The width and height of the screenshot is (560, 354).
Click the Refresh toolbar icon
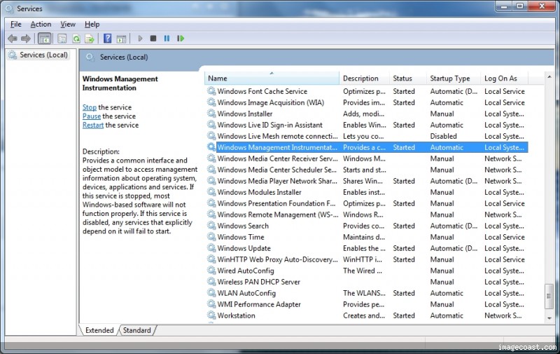(76, 39)
